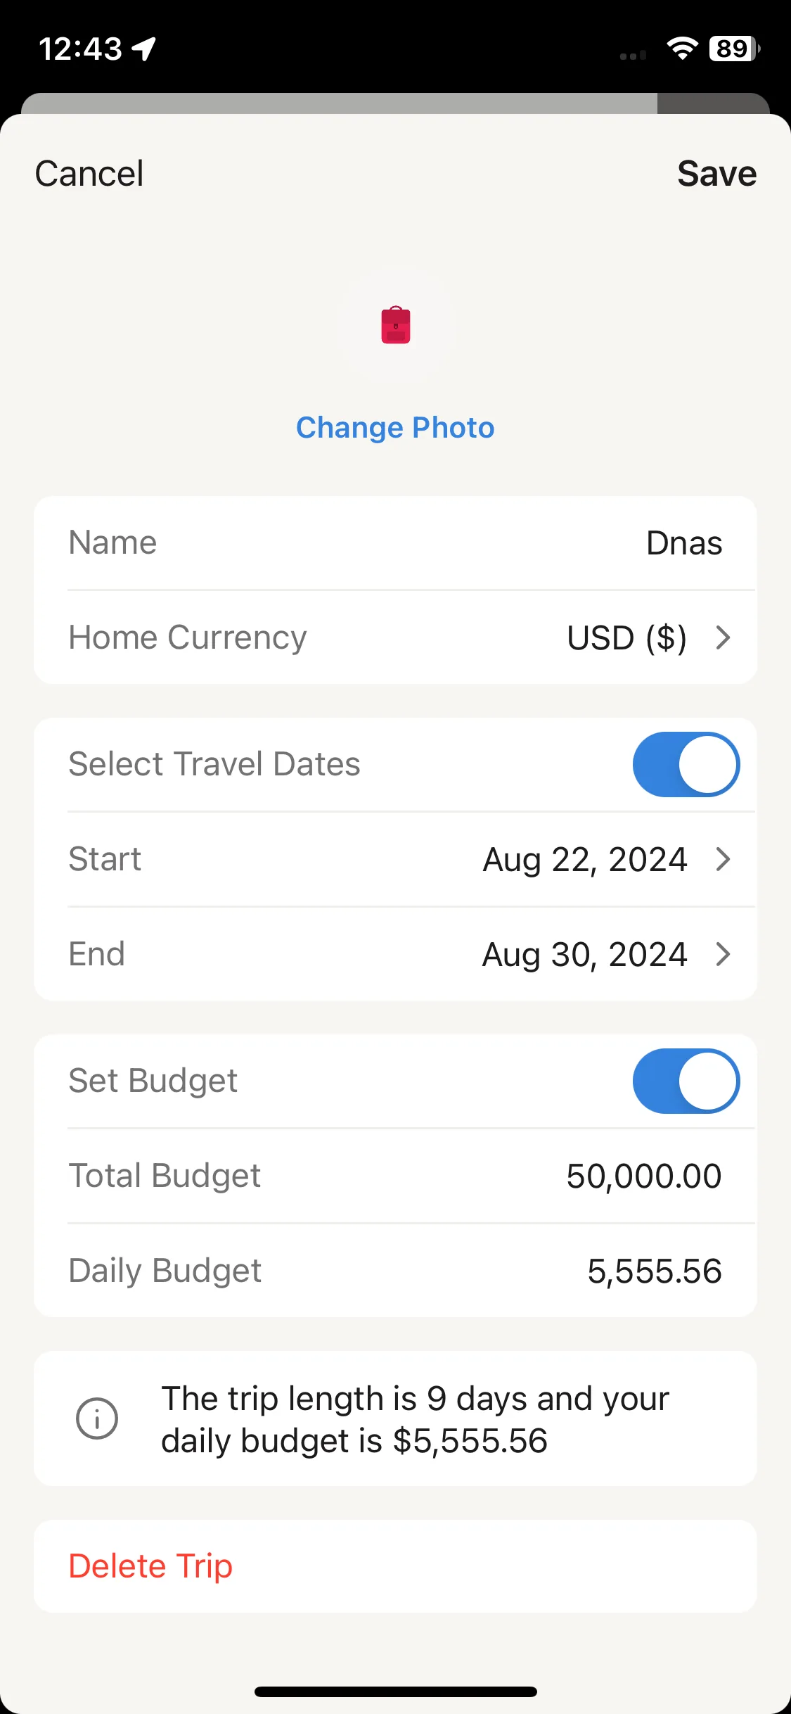Tap the cellular signal dots
The width and height of the screenshot is (791, 1714).
coord(633,55)
